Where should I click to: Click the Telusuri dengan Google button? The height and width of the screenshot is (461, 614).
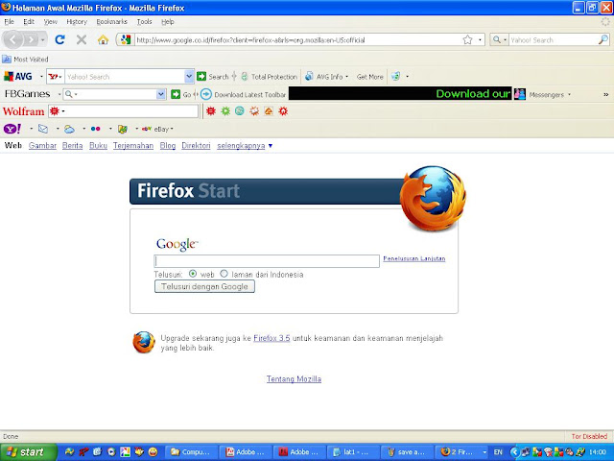point(204,286)
